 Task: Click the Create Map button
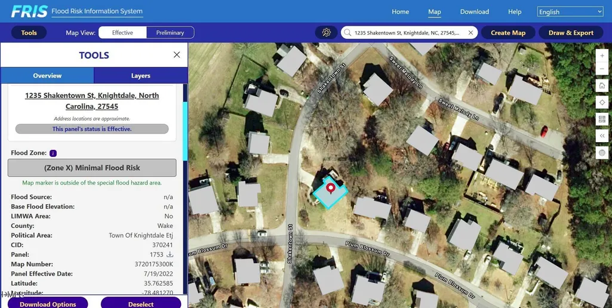tap(508, 33)
